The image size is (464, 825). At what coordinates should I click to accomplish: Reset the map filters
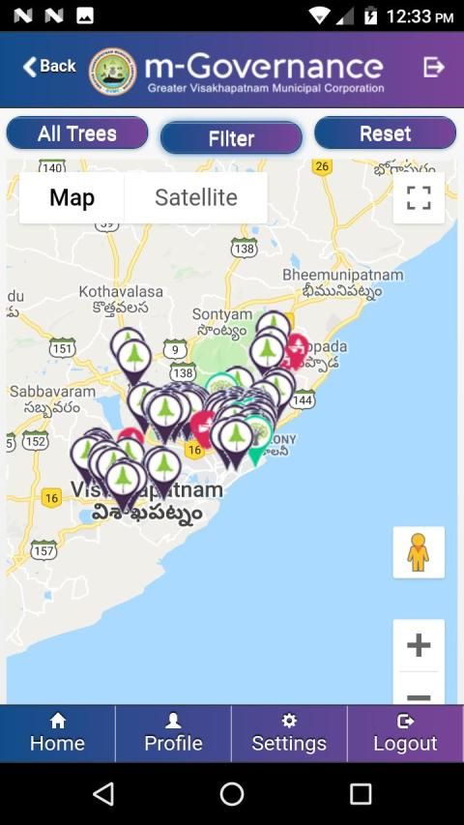coord(385,133)
